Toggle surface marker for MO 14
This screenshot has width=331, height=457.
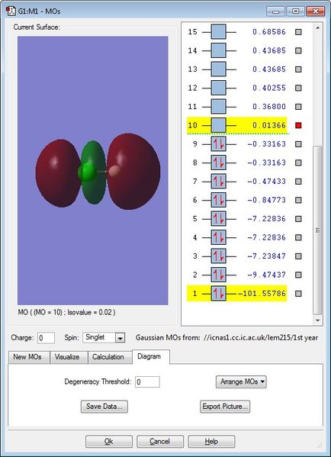[x=298, y=50]
